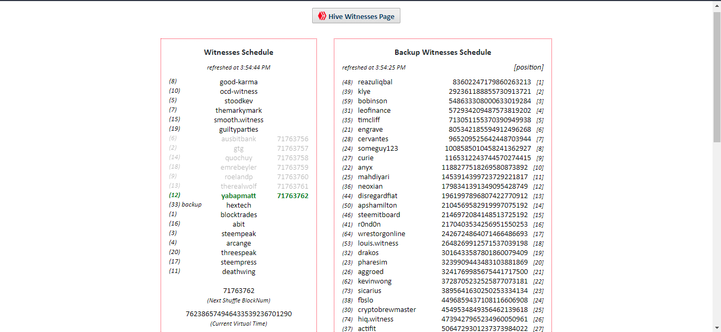
Task: Select the neoxian backup witness
Action: [370, 186]
